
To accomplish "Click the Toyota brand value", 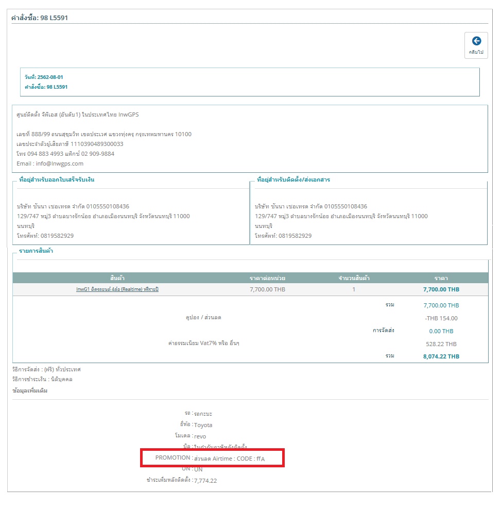I will click(203, 425).
